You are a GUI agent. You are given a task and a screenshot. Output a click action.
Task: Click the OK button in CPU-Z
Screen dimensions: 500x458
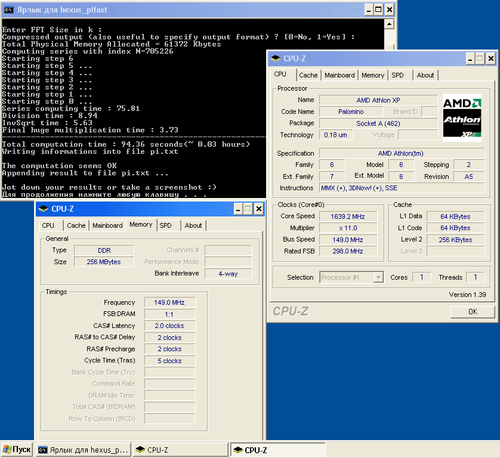473,312
